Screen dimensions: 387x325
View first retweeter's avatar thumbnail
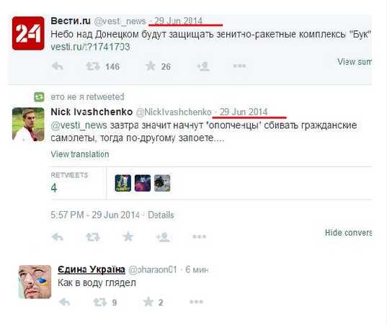click(x=123, y=183)
